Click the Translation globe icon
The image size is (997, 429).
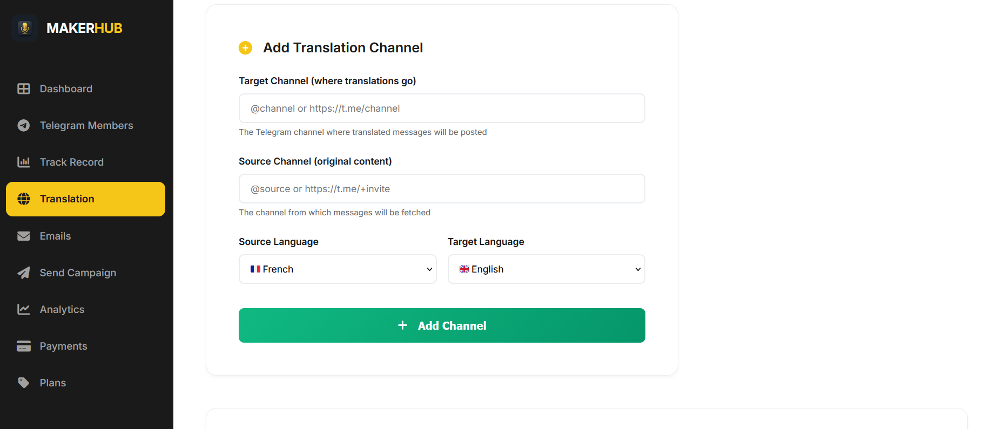click(x=24, y=199)
